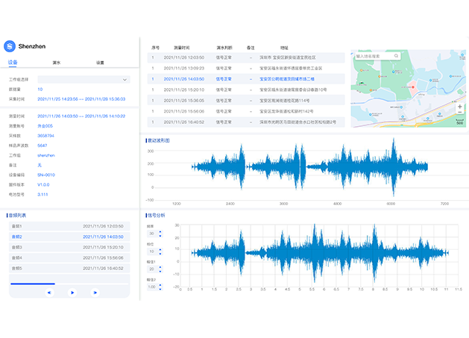Select 音频4 in the audio list
469x338 pixels.
click(x=67, y=257)
